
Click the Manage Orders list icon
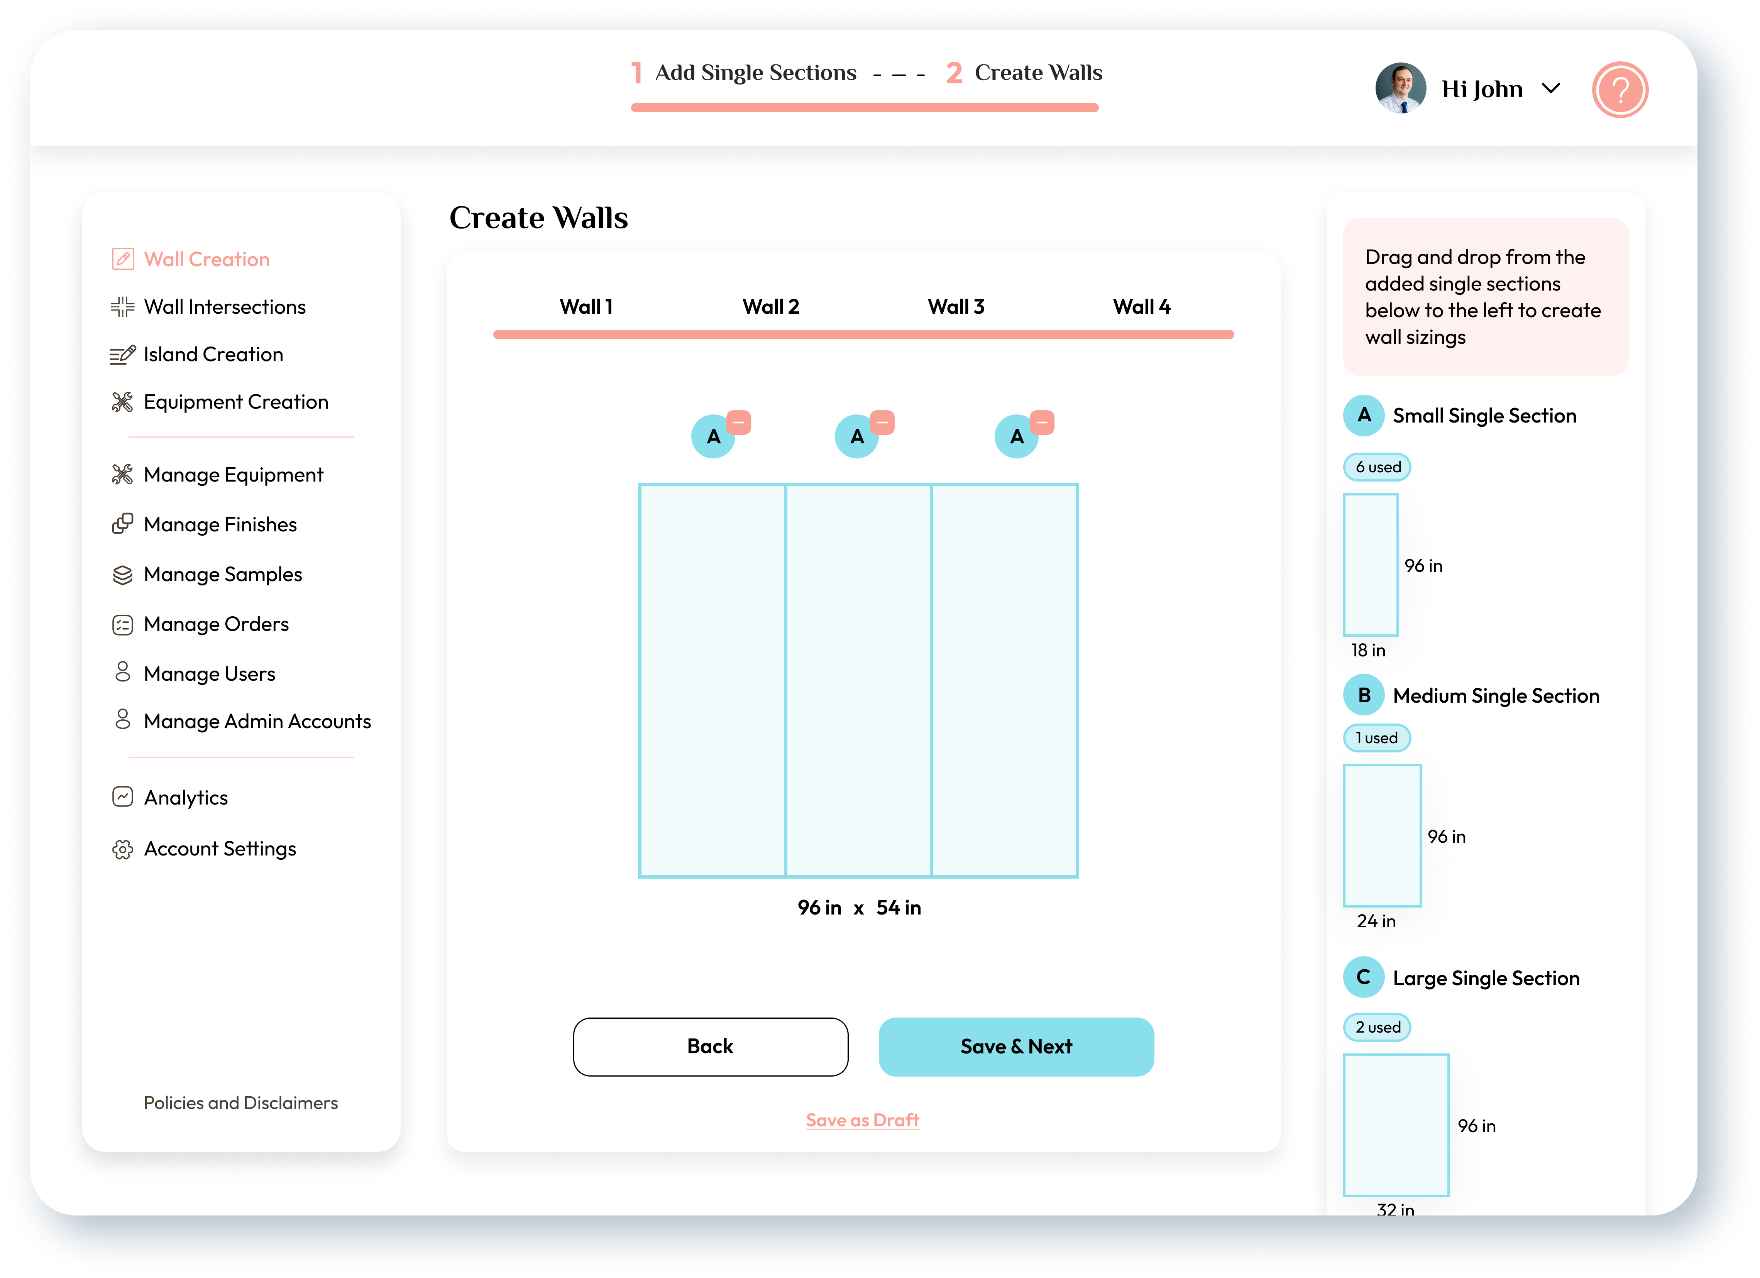pyautogui.click(x=123, y=625)
